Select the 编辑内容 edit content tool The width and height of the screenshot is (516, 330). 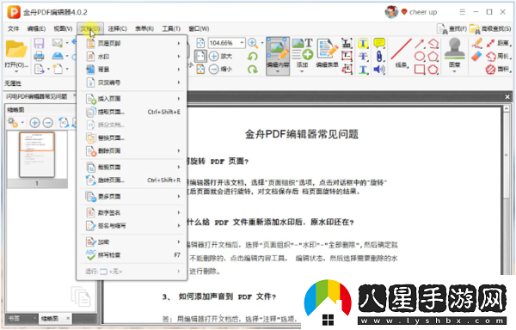[278, 56]
